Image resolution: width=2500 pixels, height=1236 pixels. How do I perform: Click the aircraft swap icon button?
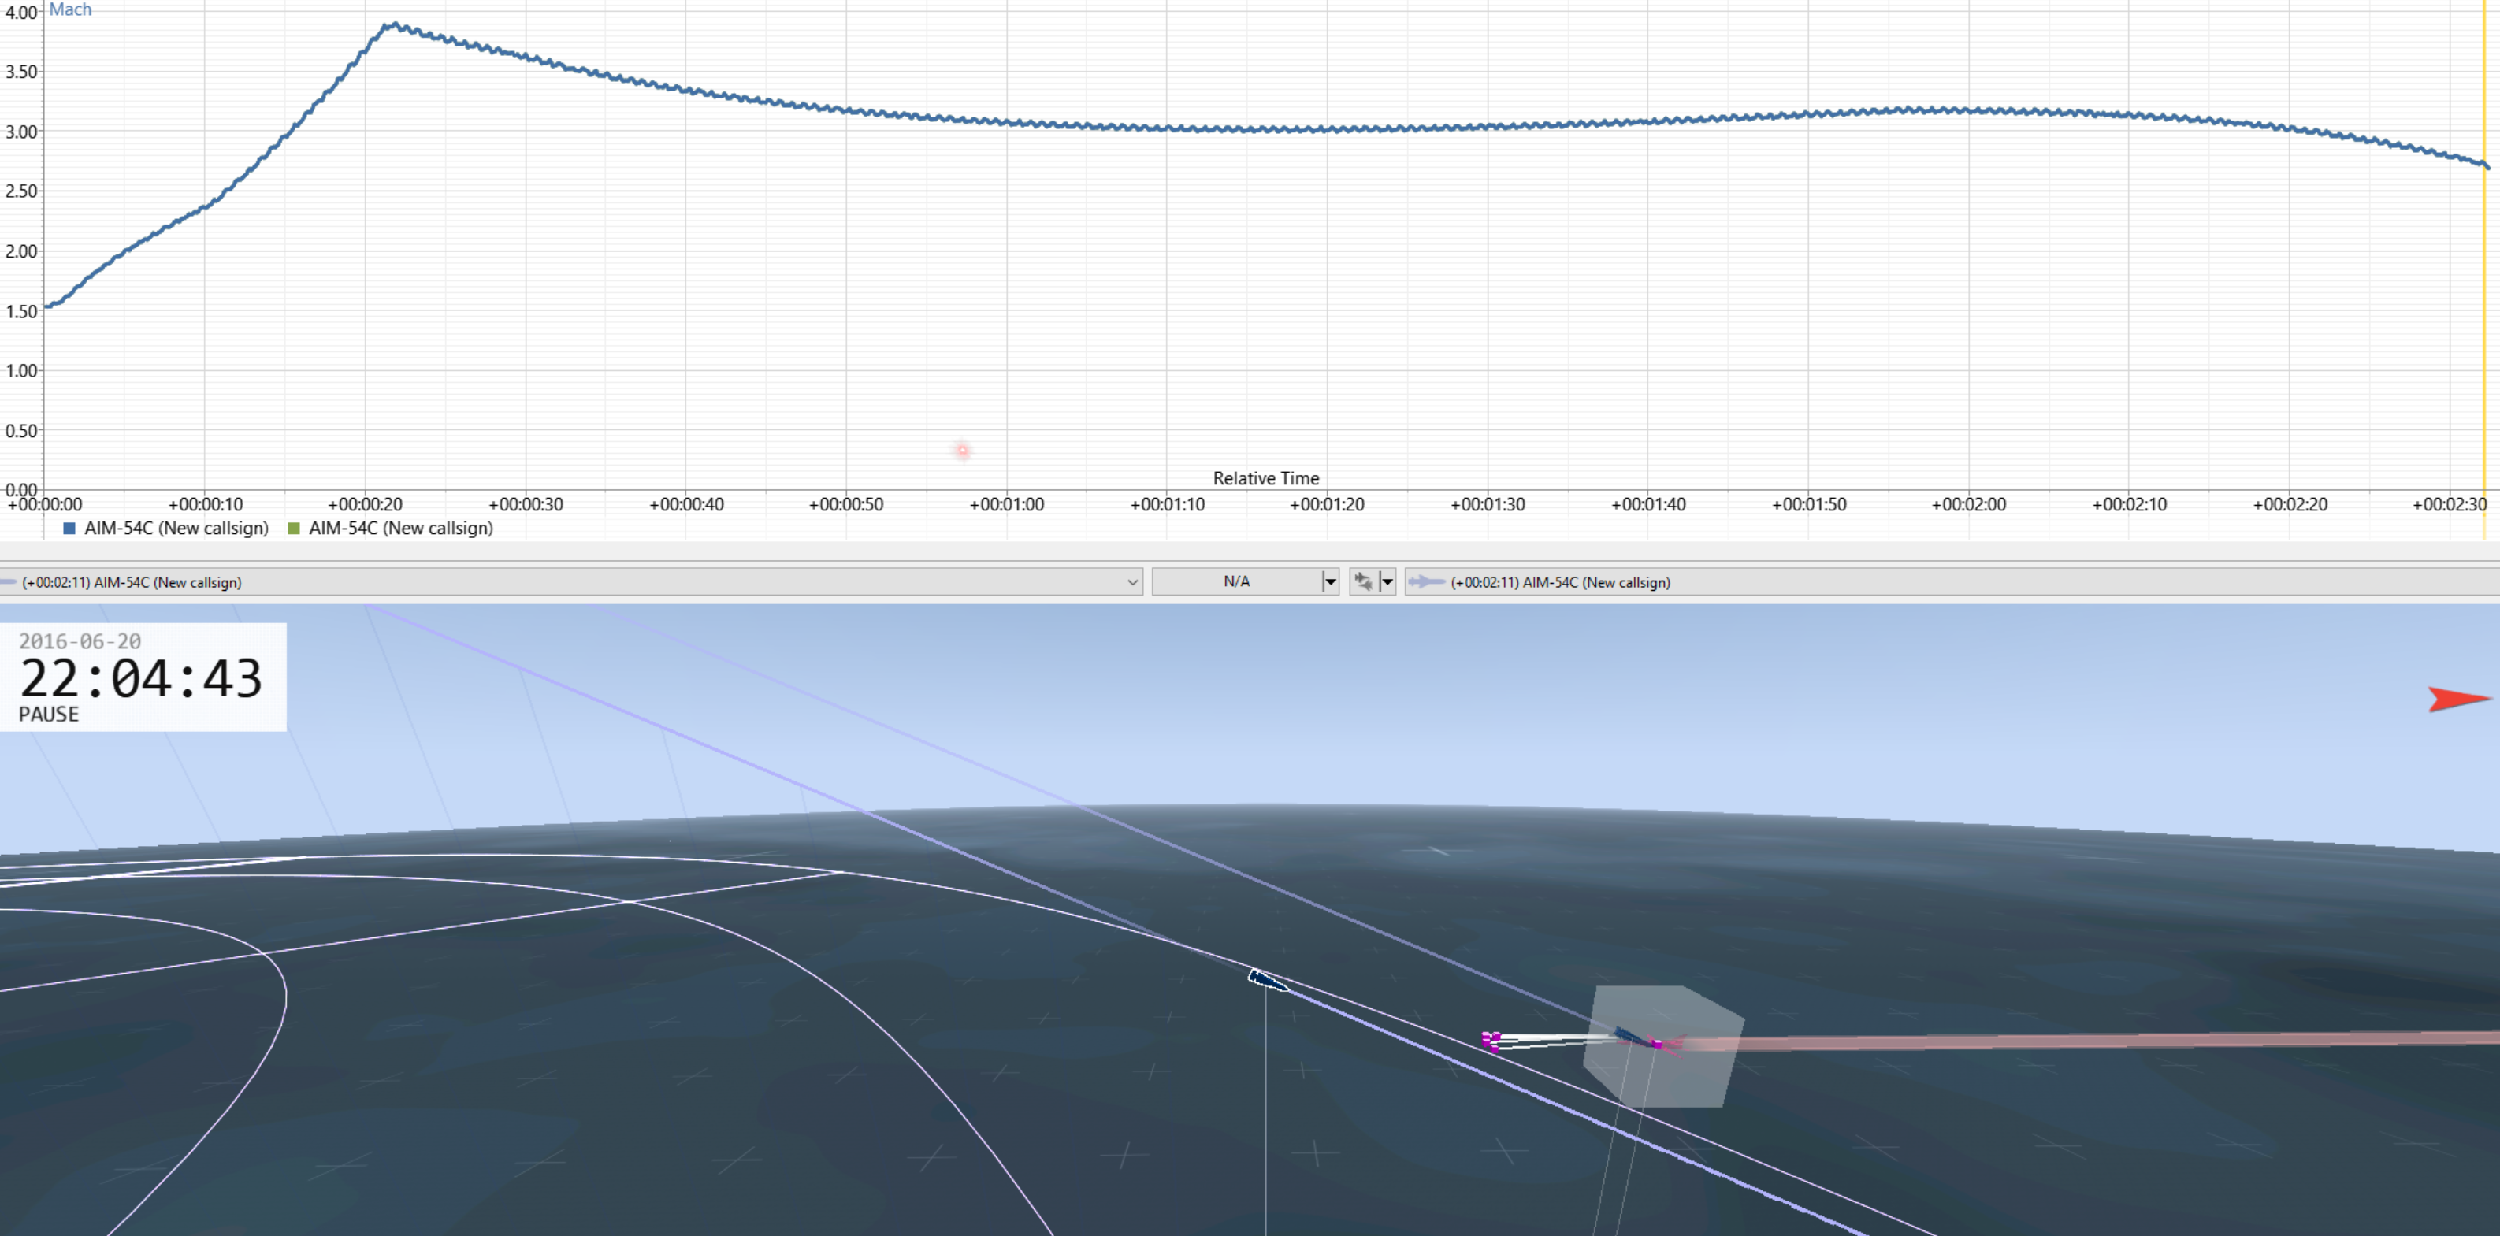[1364, 581]
